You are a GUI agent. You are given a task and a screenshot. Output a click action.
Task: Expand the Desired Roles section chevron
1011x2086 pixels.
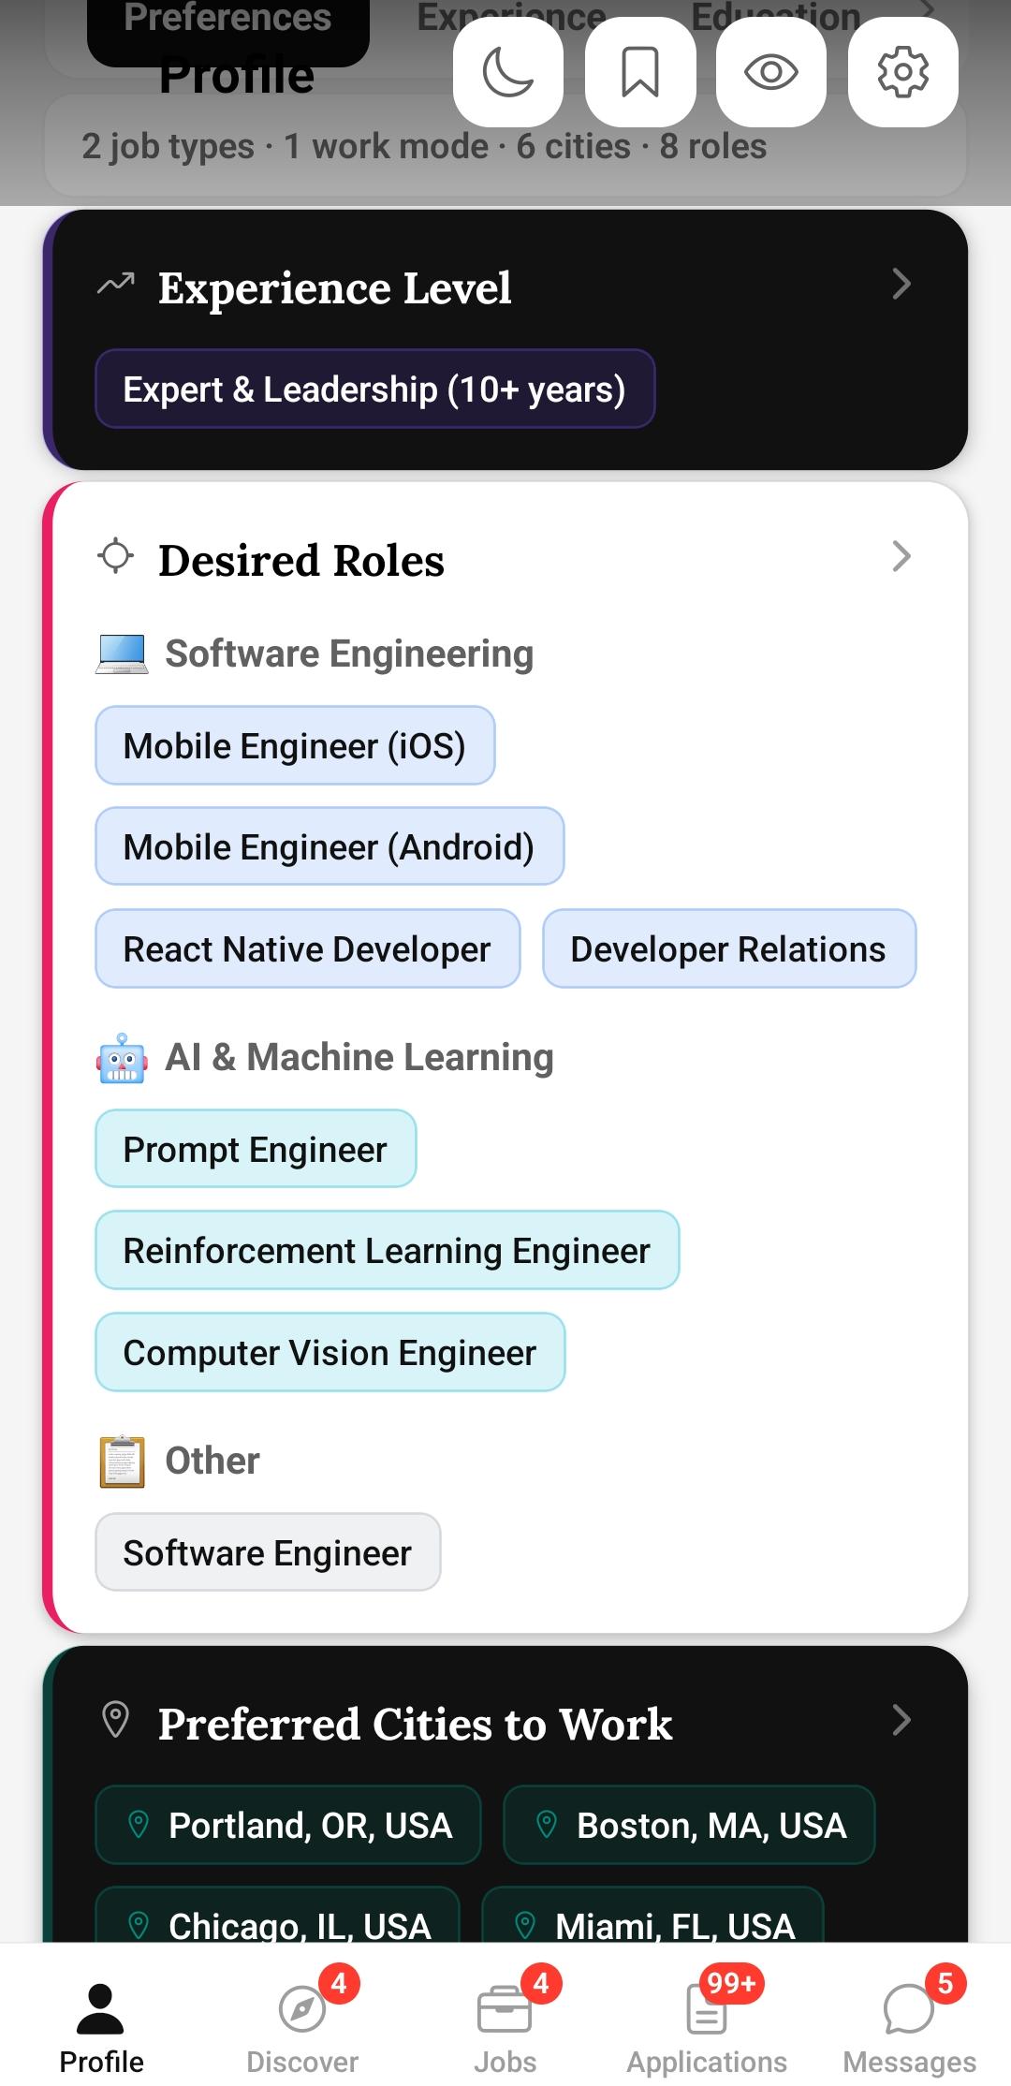901,556
